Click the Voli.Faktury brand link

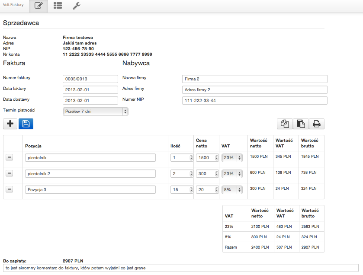[13, 5]
